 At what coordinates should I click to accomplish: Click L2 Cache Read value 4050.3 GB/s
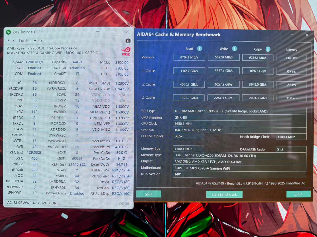click(x=189, y=84)
